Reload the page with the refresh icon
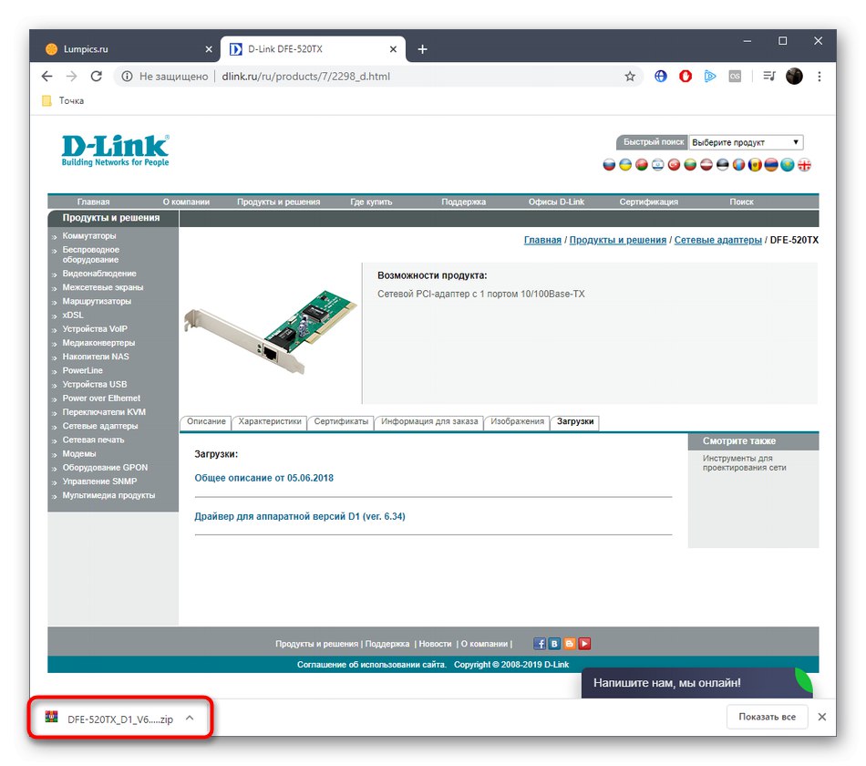866x766 pixels. point(97,77)
